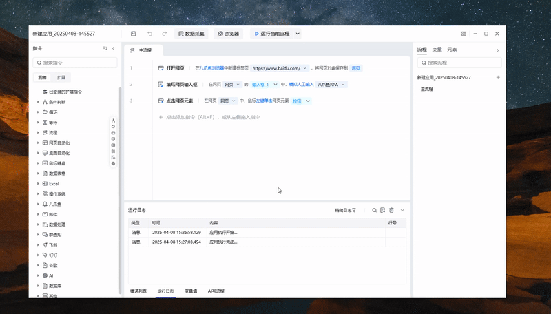Select the Excel category icon
Viewport: 551px width, 314px height.
point(45,183)
